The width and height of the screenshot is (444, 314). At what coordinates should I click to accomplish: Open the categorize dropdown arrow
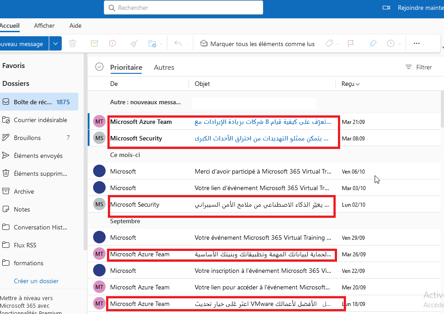338,44
